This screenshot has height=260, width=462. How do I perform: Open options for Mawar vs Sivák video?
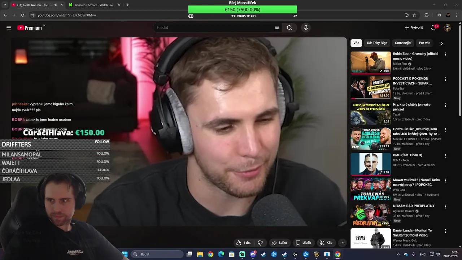point(445,181)
